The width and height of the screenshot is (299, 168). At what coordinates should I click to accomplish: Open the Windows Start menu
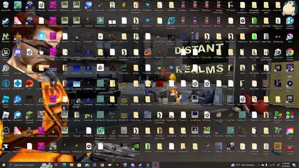point(3,165)
